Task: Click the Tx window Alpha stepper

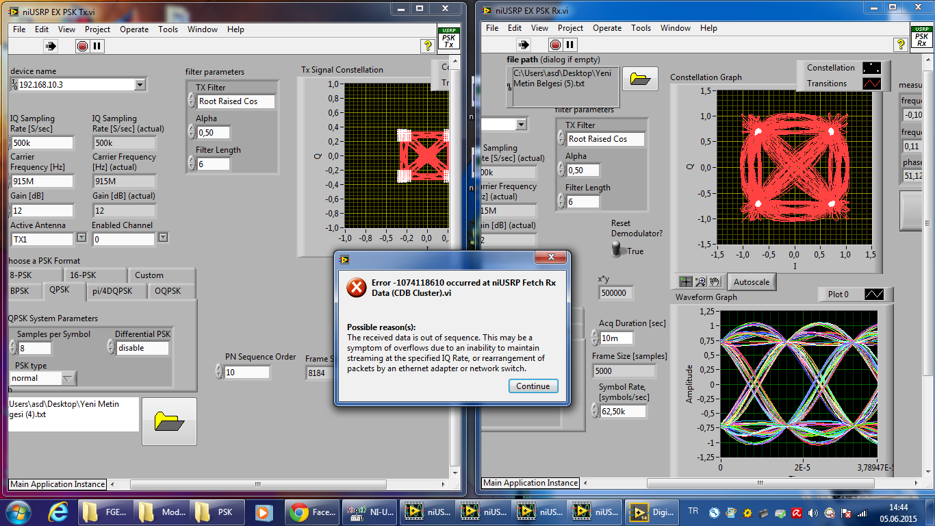Action: click(x=192, y=131)
